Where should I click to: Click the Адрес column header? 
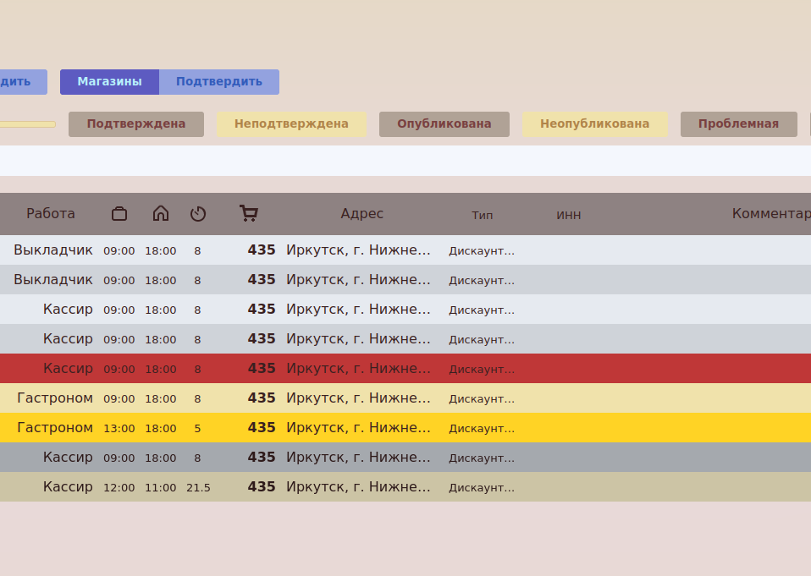tap(361, 214)
